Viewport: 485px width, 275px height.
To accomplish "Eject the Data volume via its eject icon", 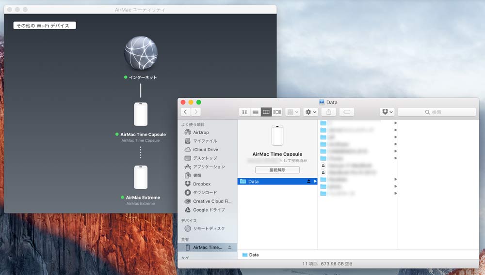I will pos(308,182).
